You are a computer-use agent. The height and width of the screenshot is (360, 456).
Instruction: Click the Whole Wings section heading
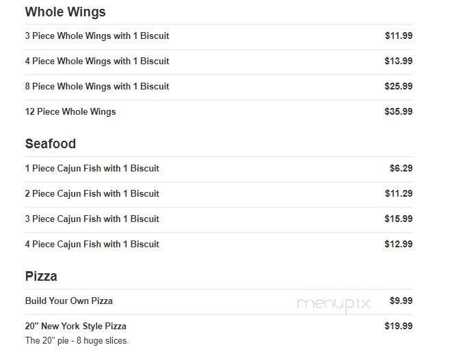65,12
